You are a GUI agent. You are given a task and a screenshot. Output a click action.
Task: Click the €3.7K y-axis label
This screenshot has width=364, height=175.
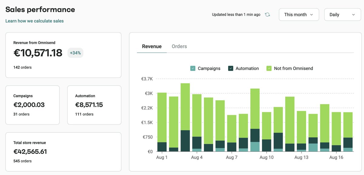pyautogui.click(x=147, y=79)
